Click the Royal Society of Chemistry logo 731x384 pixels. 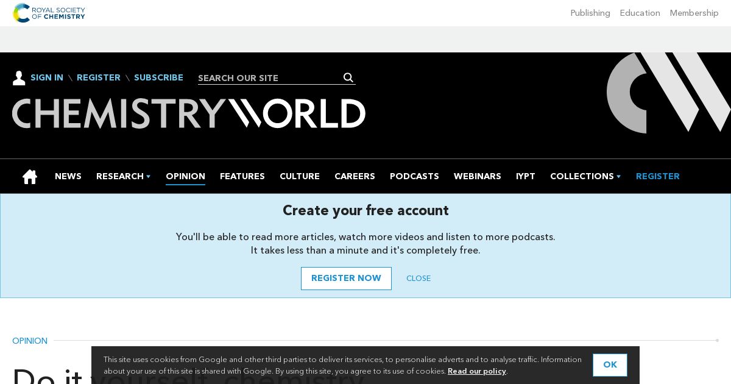[49, 13]
